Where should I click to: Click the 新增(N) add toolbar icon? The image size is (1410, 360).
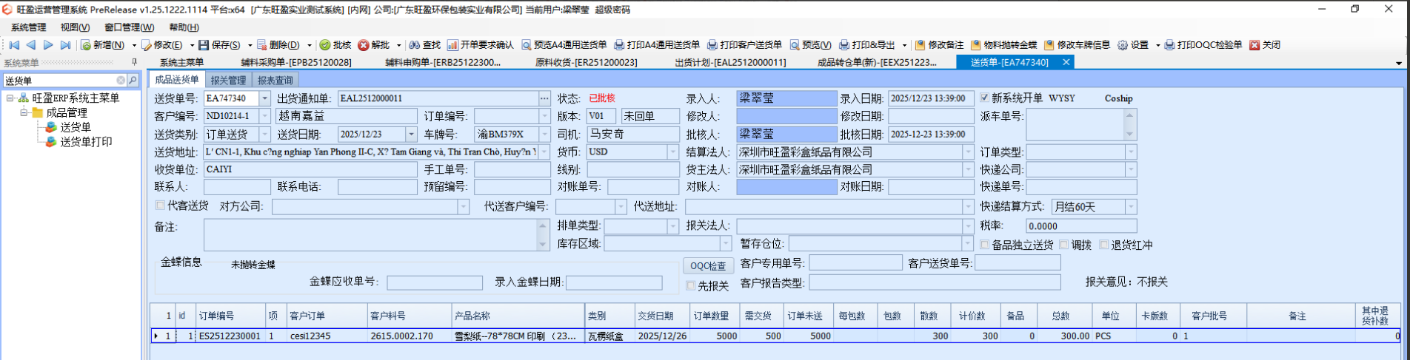click(x=86, y=45)
